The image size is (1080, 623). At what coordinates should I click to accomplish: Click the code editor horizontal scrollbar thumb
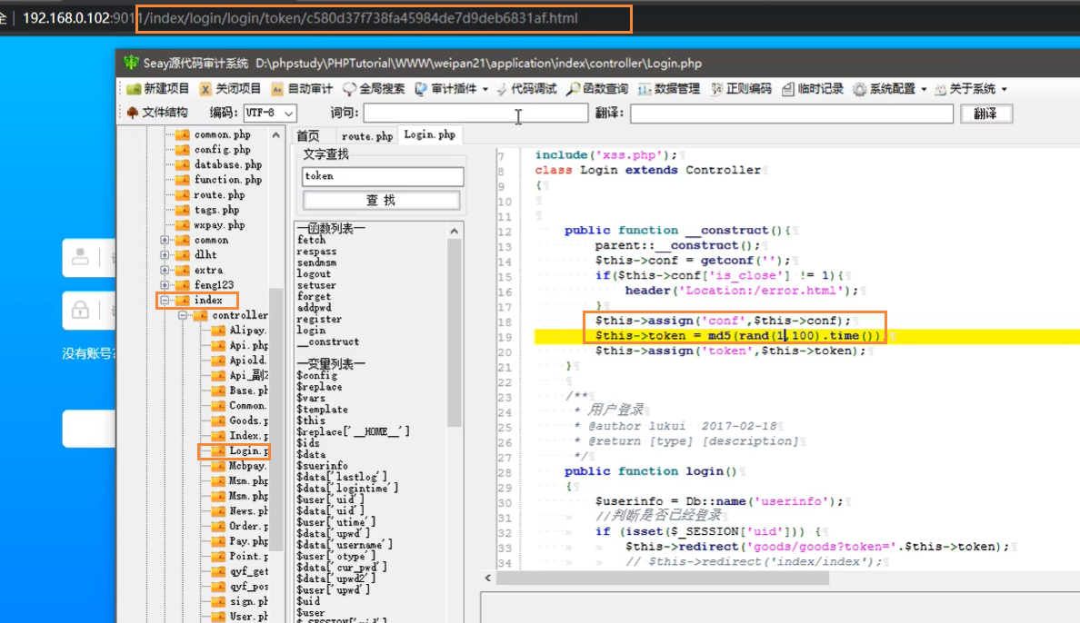663,578
